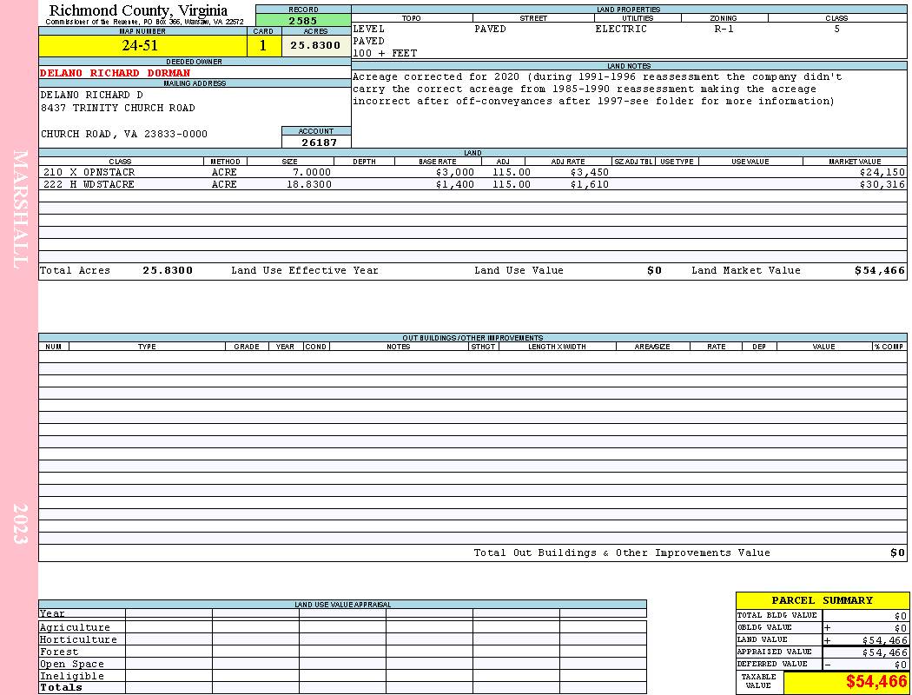This screenshot has height=695, width=912.
Task: Select zoning value R-1
Action: tap(724, 29)
